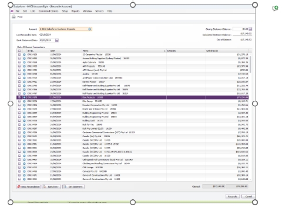Click the Withdrawals column header
This screenshot has width=282, height=211.
227,51
